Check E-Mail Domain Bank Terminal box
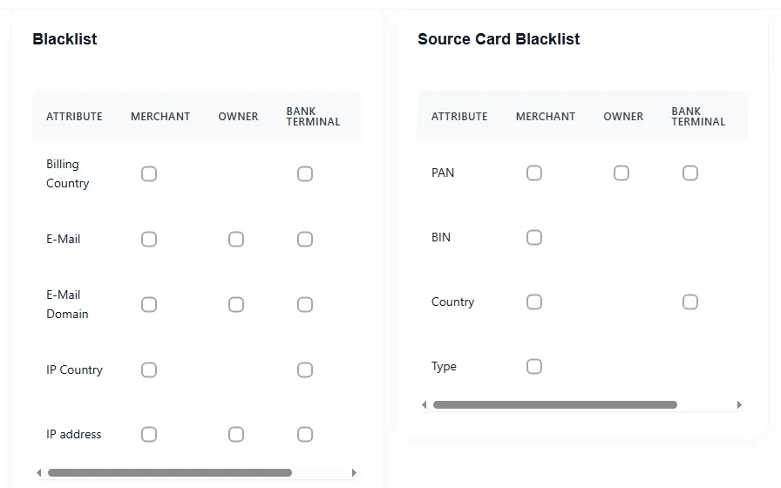 305,304
